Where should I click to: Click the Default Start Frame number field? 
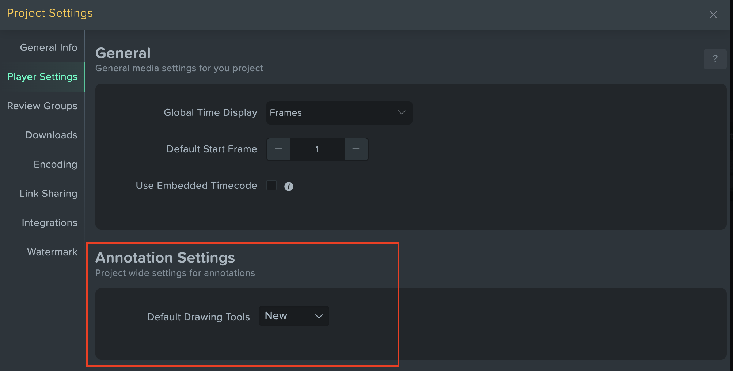pos(317,149)
